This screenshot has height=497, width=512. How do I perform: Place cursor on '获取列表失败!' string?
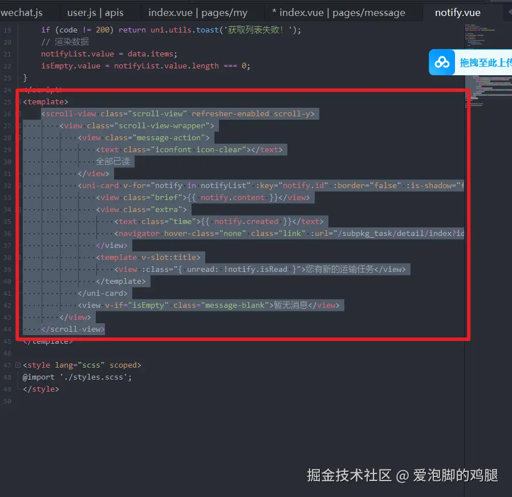(258, 30)
